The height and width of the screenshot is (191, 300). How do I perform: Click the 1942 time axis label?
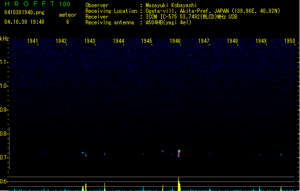click(61, 41)
